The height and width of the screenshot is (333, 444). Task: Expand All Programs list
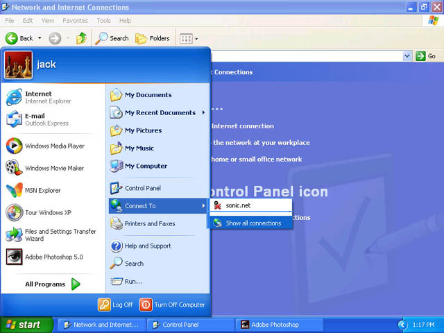53,284
